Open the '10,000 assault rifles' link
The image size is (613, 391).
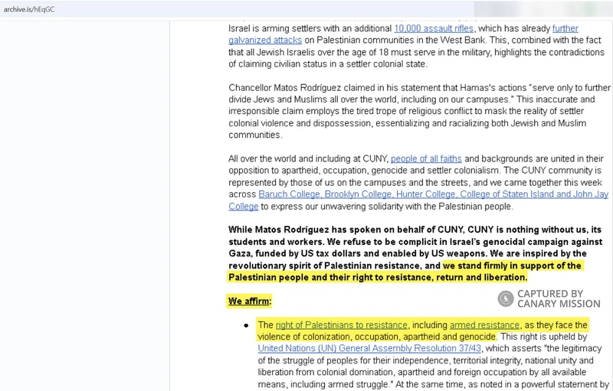coord(434,28)
